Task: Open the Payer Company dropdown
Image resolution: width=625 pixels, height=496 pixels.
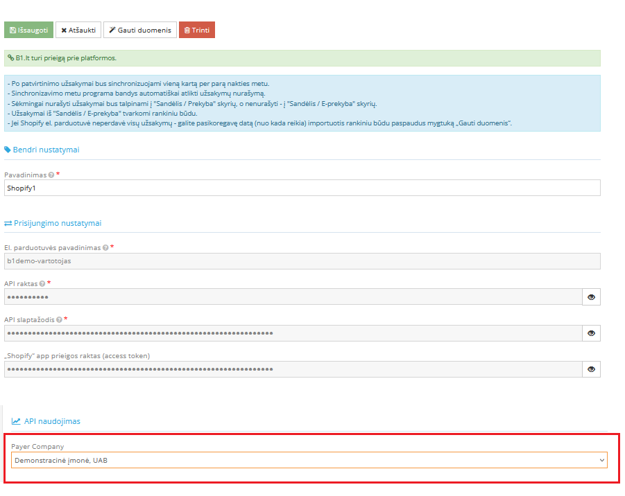Action: click(x=309, y=460)
